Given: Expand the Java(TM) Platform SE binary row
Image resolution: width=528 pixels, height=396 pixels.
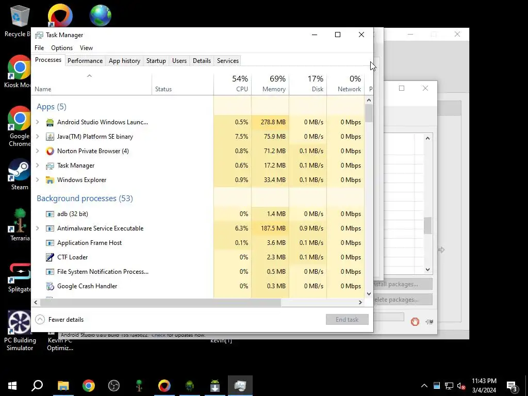Looking at the screenshot, I should pos(37,136).
